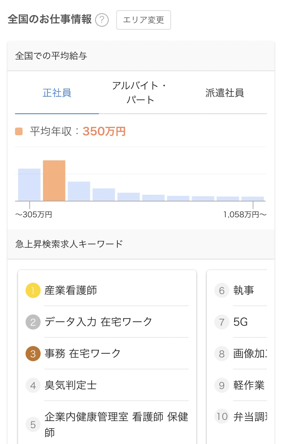Switch to the 正社員 tab
The width and height of the screenshot is (282, 444).
[x=57, y=93]
